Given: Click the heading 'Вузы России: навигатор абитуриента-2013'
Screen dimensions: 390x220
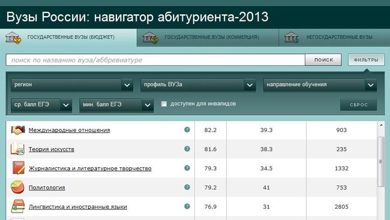Looking at the screenshot, I should pos(137,17).
